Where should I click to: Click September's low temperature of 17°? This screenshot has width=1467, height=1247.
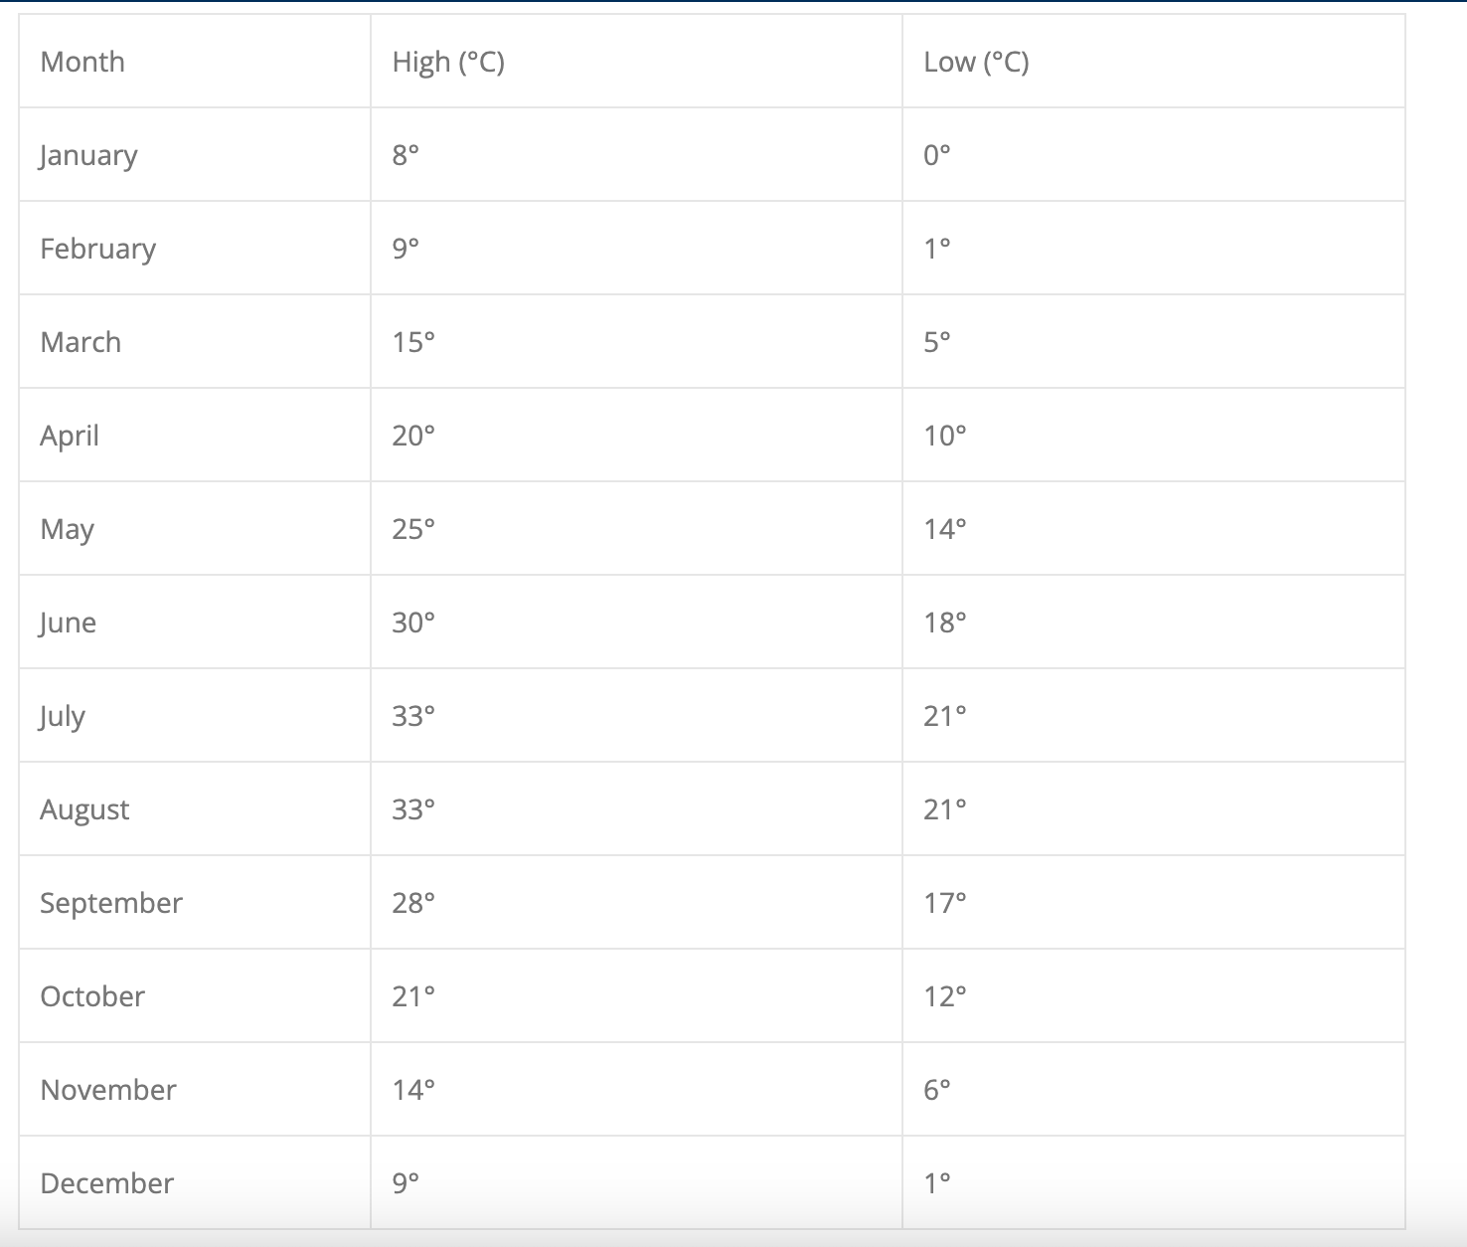944,903
